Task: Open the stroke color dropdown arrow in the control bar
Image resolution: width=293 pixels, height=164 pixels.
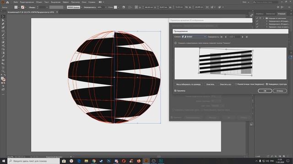Action: [26, 7]
